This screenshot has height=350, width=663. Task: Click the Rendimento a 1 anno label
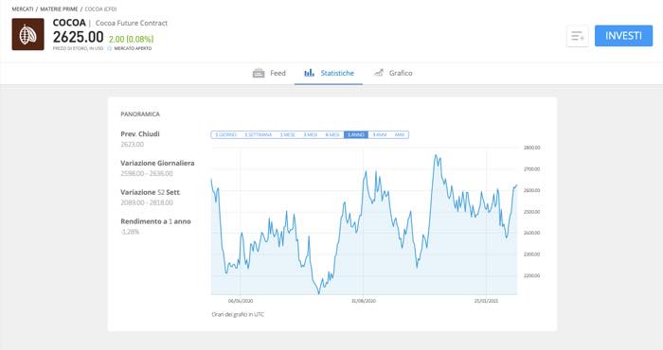[x=155, y=221]
